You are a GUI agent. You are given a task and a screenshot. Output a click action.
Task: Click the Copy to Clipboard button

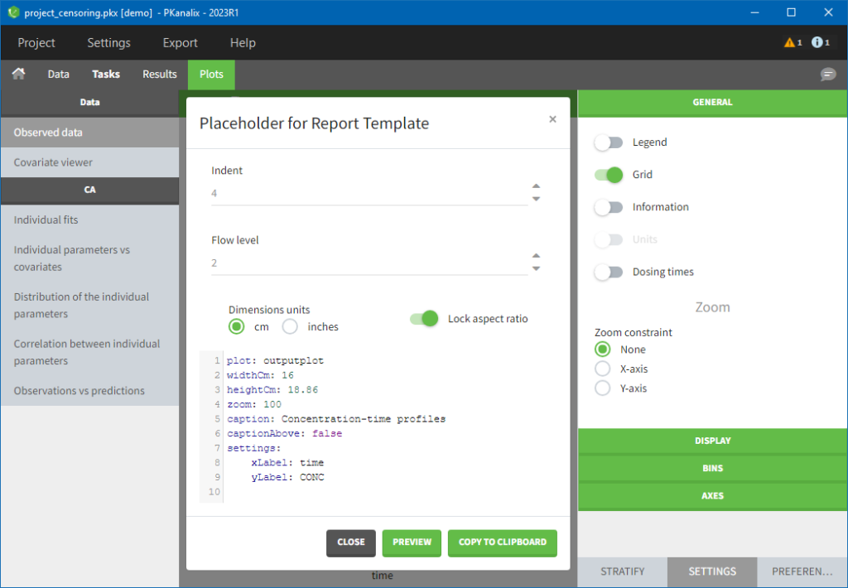click(503, 542)
